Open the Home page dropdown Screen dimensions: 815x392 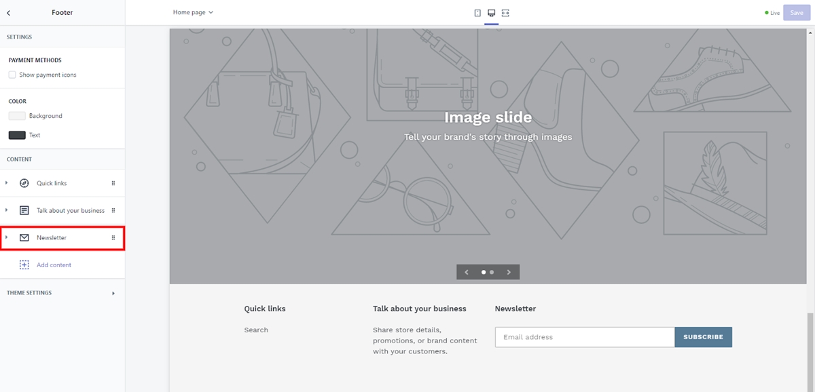coord(193,12)
